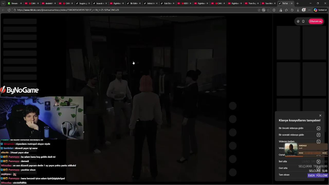Image resolution: width=329 pixels, height=185 pixels.
Task: Switch to the kısacık TikTok tab
Action: click(100, 3)
